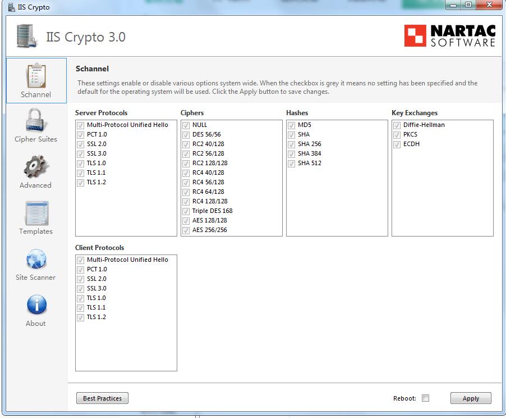Viewport: 506px width, 418px height.
Task: Disable the MD5 hash checkbox
Action: click(291, 125)
